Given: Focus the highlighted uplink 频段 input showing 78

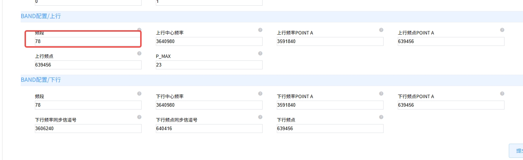Looking at the screenshot, I should [88, 41].
